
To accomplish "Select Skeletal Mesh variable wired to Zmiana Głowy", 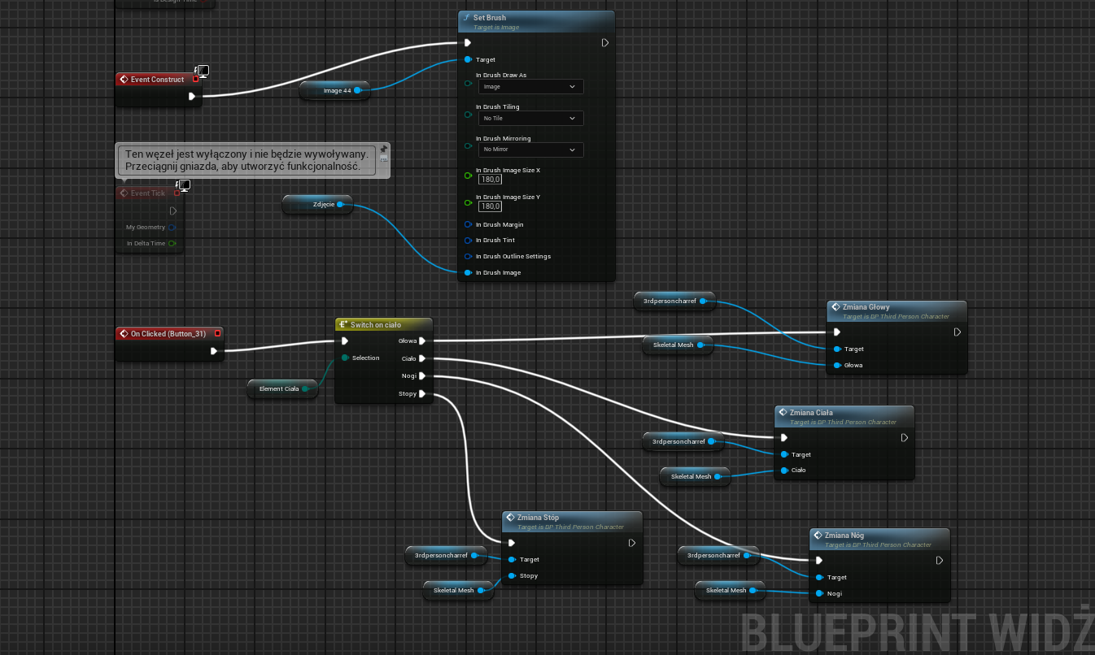I will click(x=678, y=345).
